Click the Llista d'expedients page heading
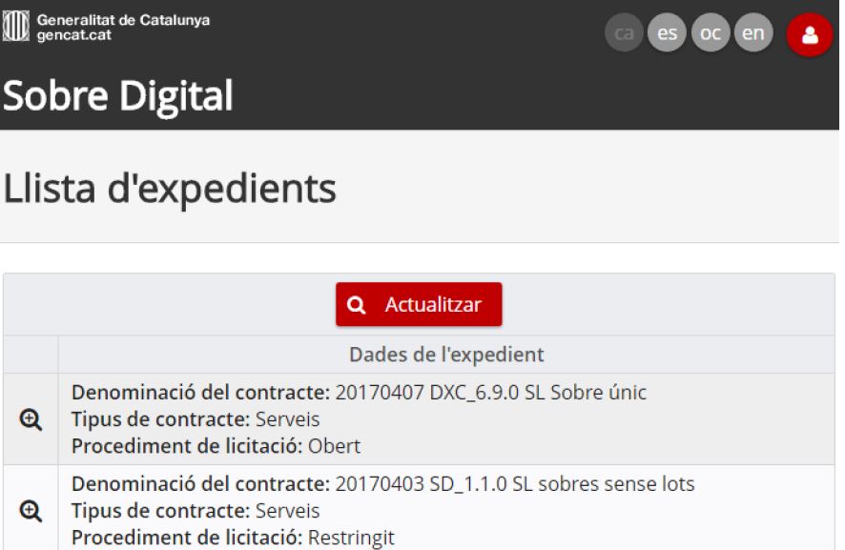 [170, 189]
